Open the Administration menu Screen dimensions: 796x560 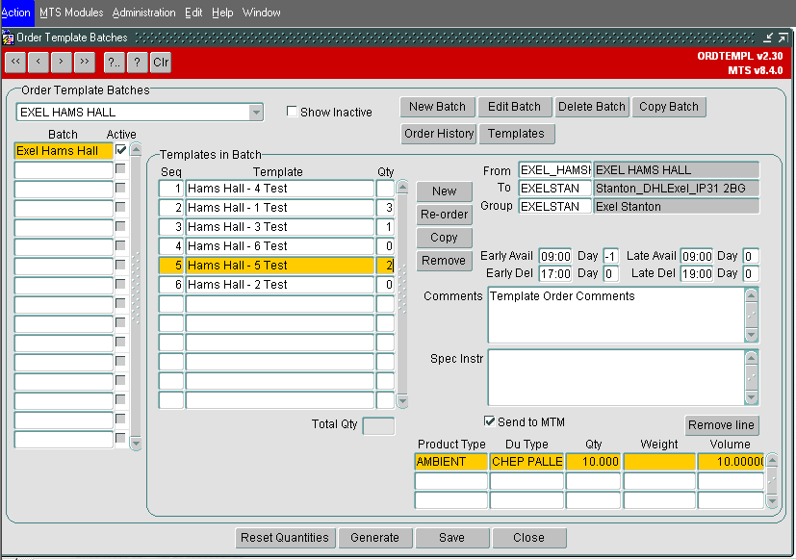(143, 13)
